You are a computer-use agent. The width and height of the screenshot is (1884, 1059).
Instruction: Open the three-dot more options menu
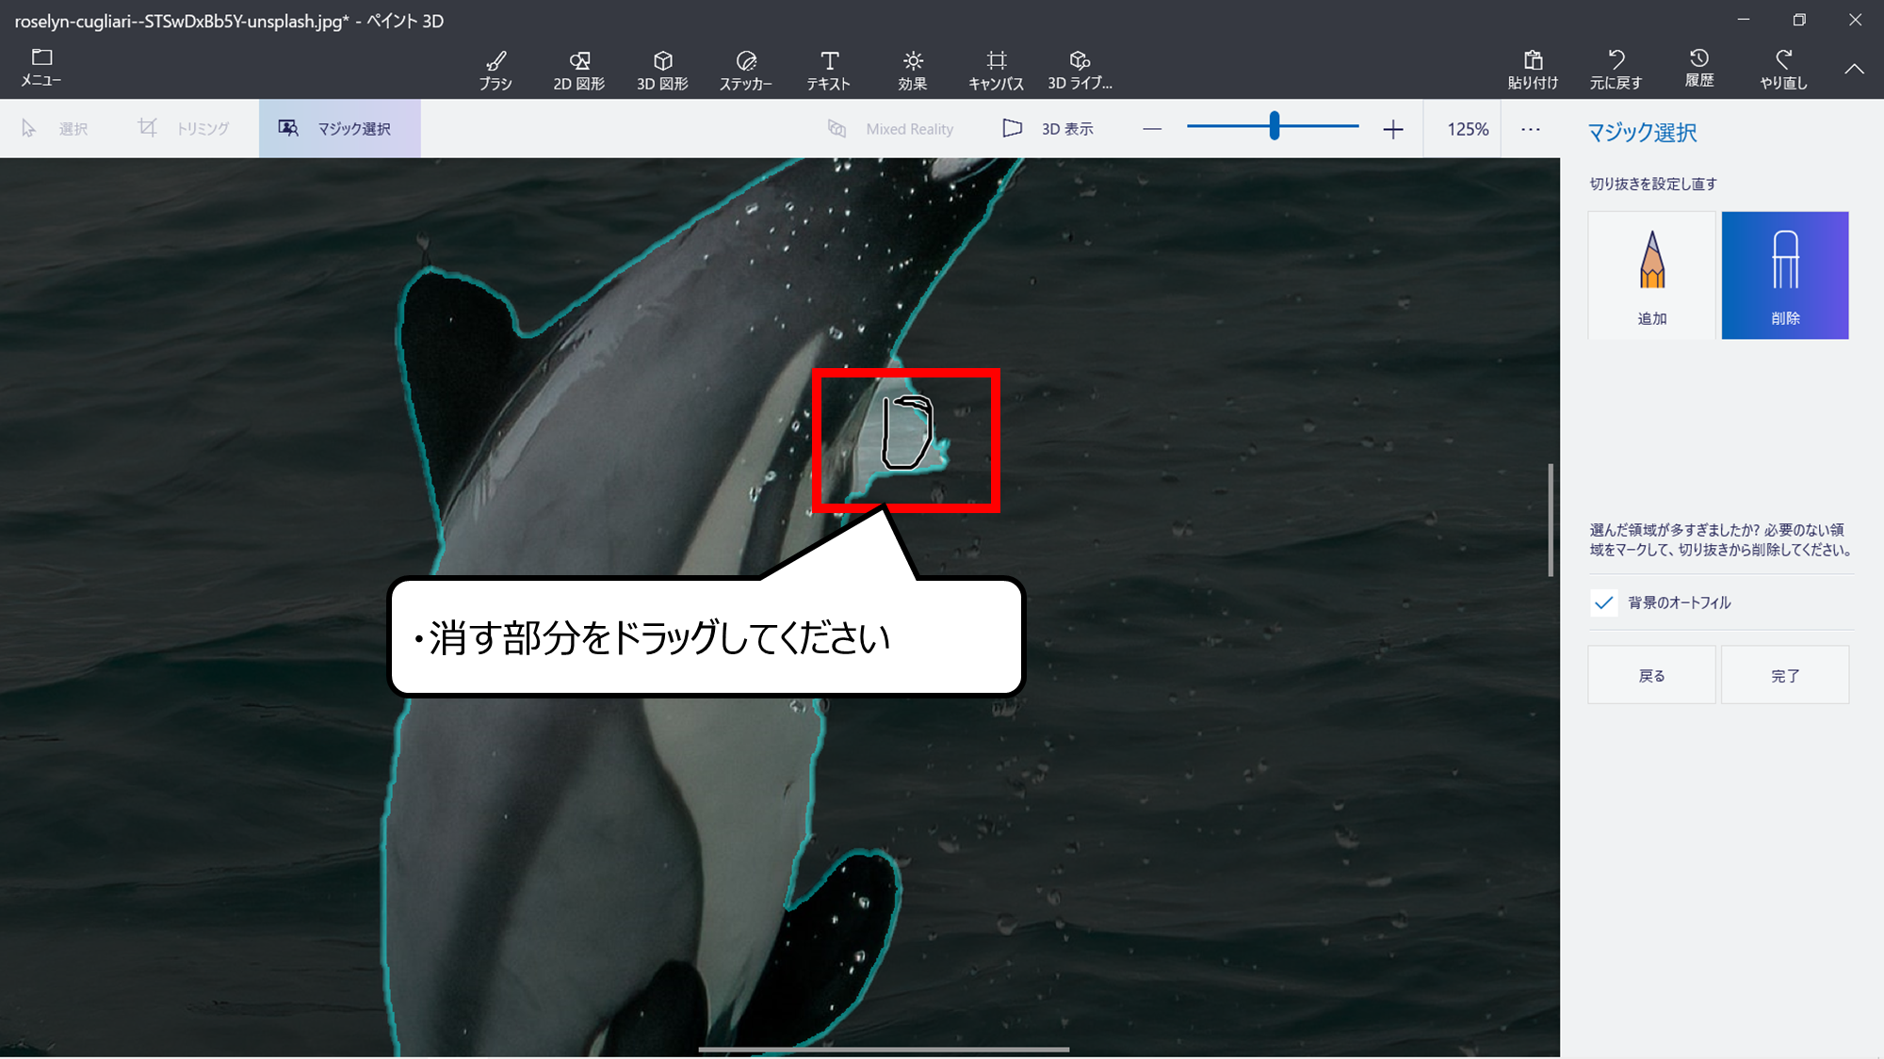[x=1531, y=129]
